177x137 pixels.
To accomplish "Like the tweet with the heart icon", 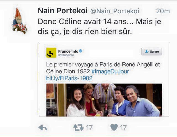I will 114,127.
